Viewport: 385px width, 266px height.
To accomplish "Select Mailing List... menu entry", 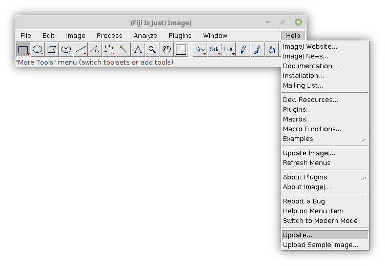I will point(325,86).
